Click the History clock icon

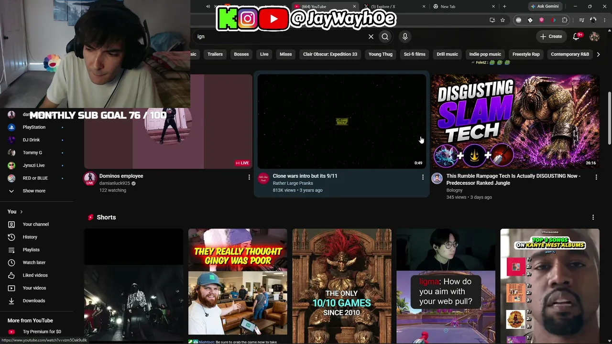pos(11,237)
